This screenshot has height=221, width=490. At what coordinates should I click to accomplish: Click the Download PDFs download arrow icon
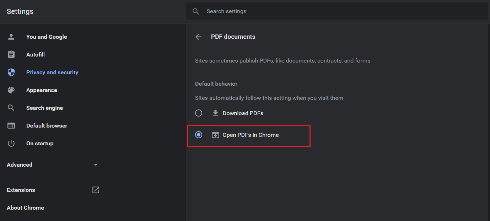pos(215,113)
